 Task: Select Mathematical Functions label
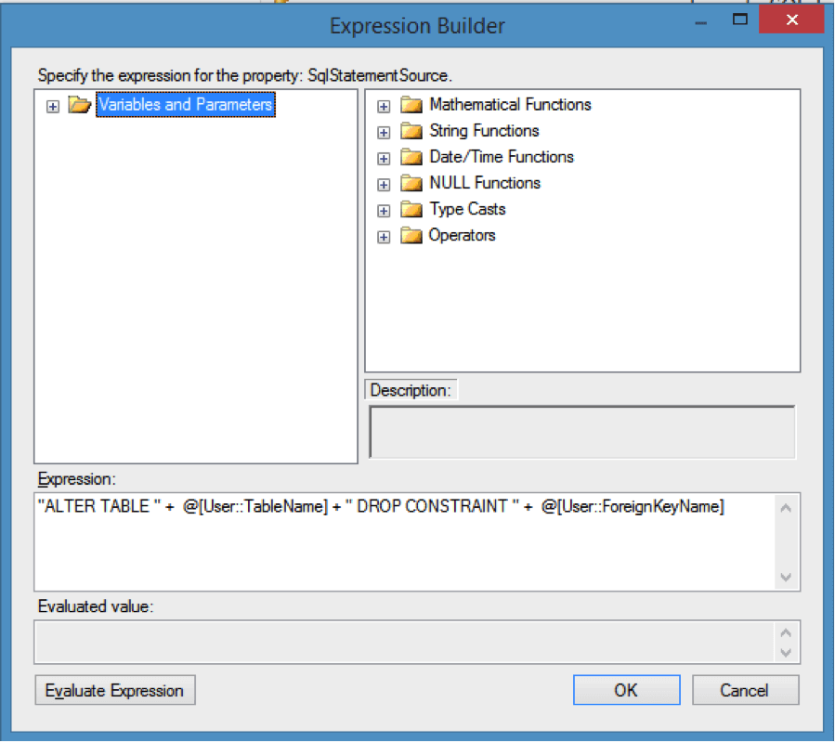(510, 104)
